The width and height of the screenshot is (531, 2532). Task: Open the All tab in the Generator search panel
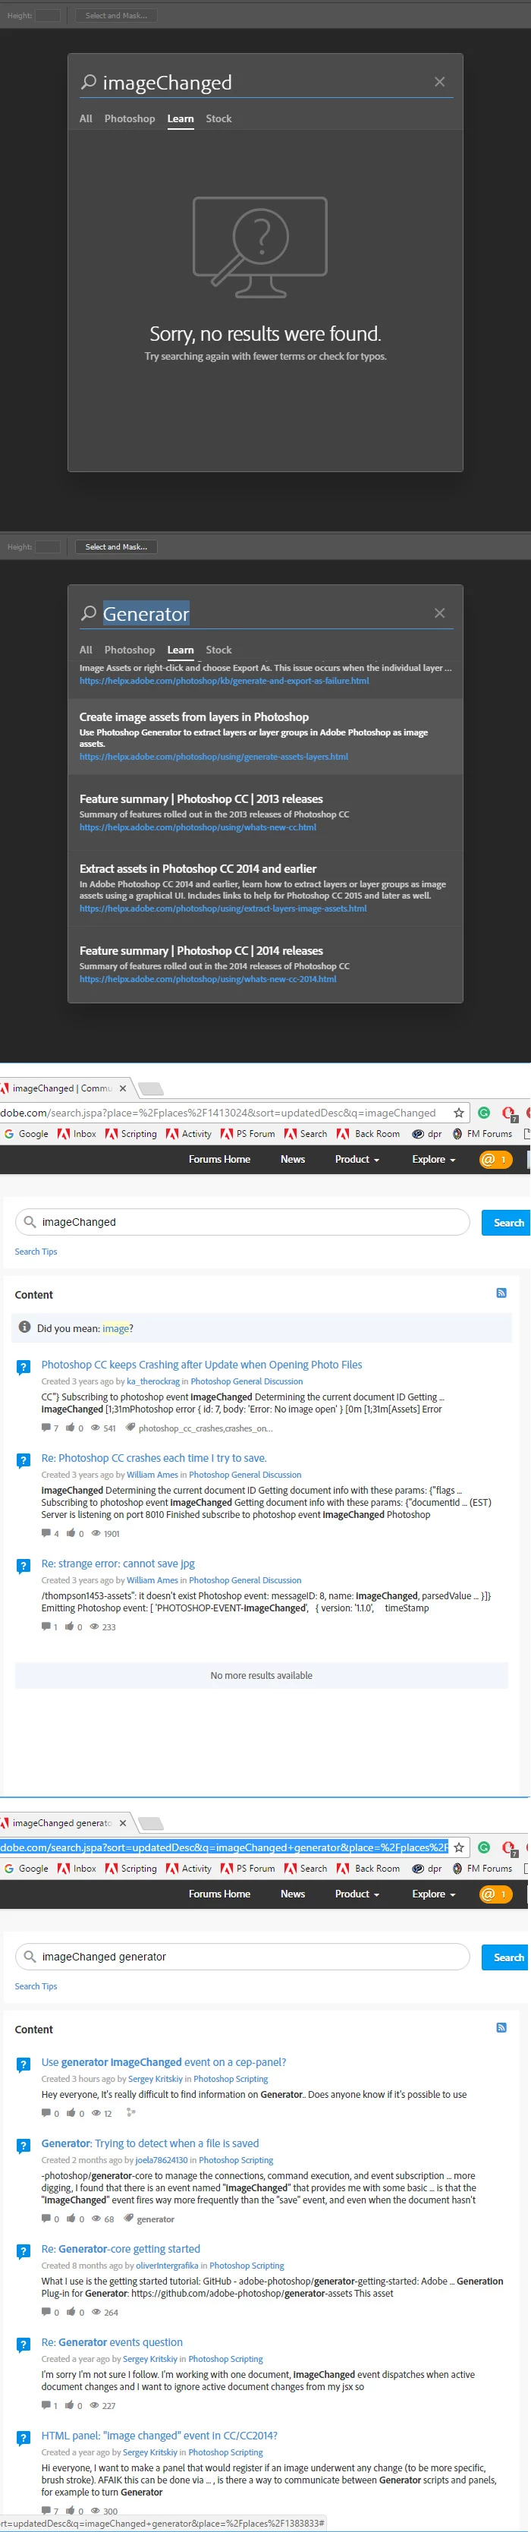point(86,650)
